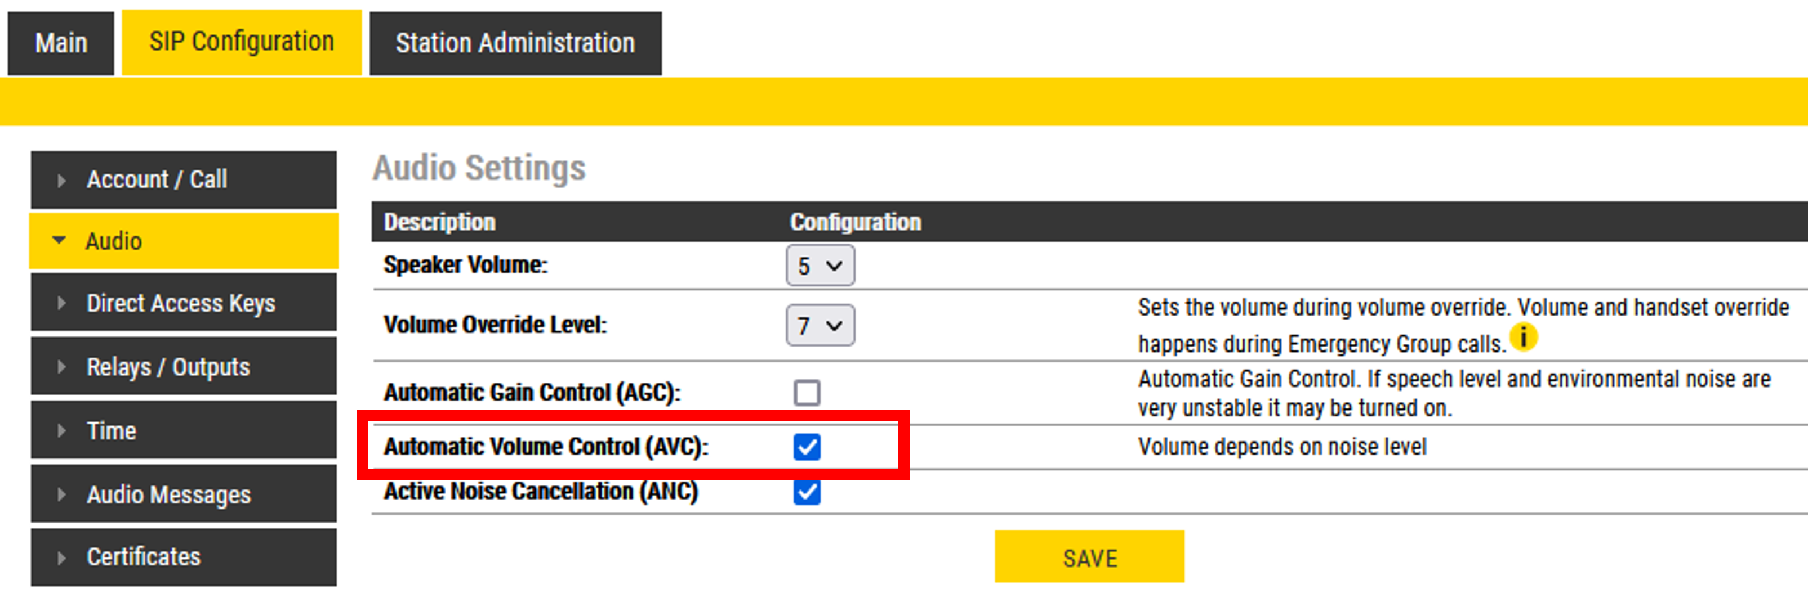The height and width of the screenshot is (598, 1808).
Task: Click the Relays / Outputs arrow icon
Action: click(x=62, y=367)
